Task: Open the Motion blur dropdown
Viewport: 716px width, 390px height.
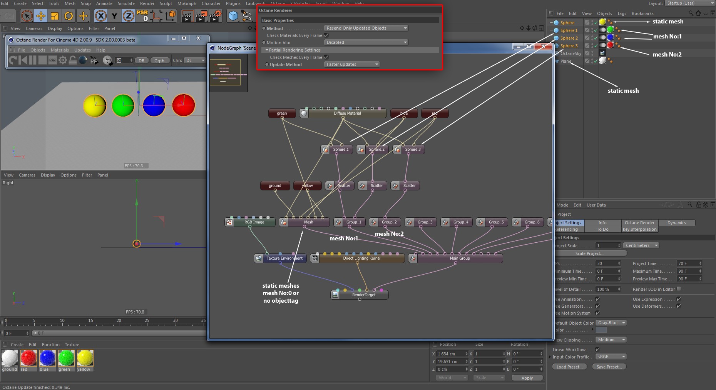Action: 366,42
